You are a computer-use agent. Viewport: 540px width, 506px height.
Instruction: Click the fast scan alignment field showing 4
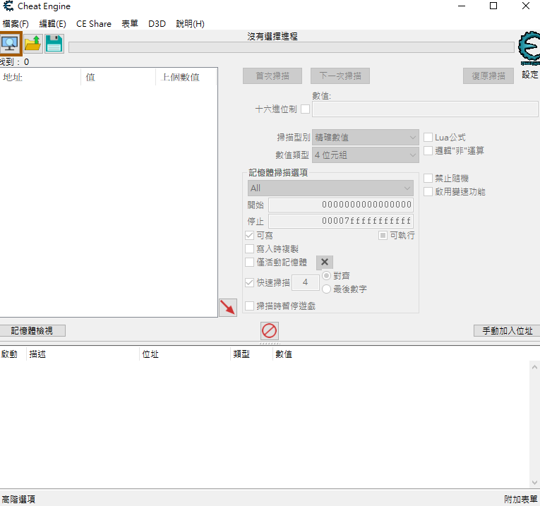(306, 282)
